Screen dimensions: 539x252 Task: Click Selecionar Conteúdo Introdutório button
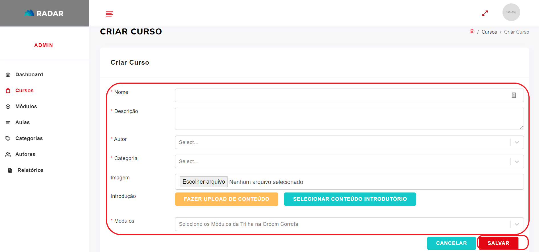tap(350, 199)
